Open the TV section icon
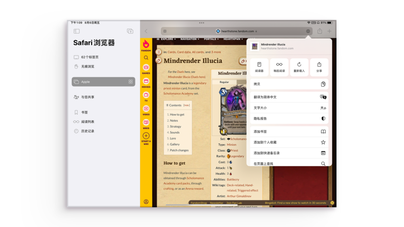The image size is (404, 227). [146, 95]
